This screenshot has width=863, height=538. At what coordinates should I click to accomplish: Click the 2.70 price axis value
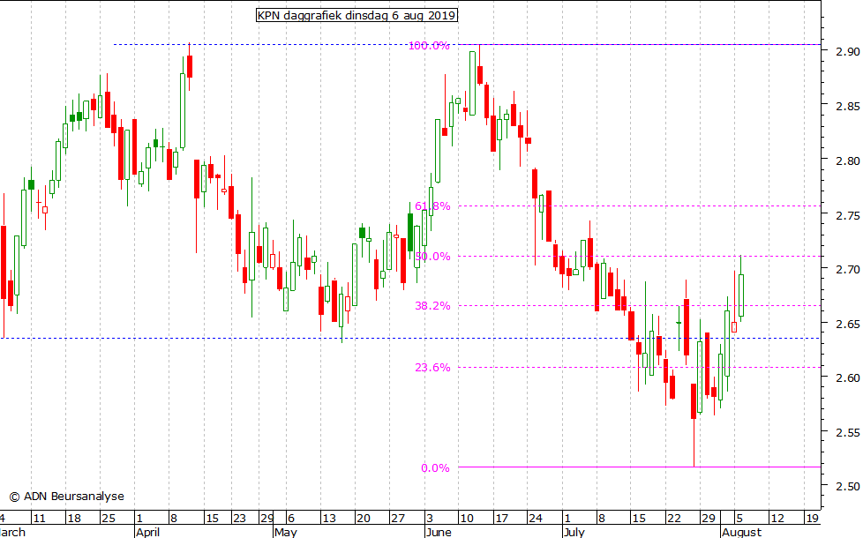point(848,269)
